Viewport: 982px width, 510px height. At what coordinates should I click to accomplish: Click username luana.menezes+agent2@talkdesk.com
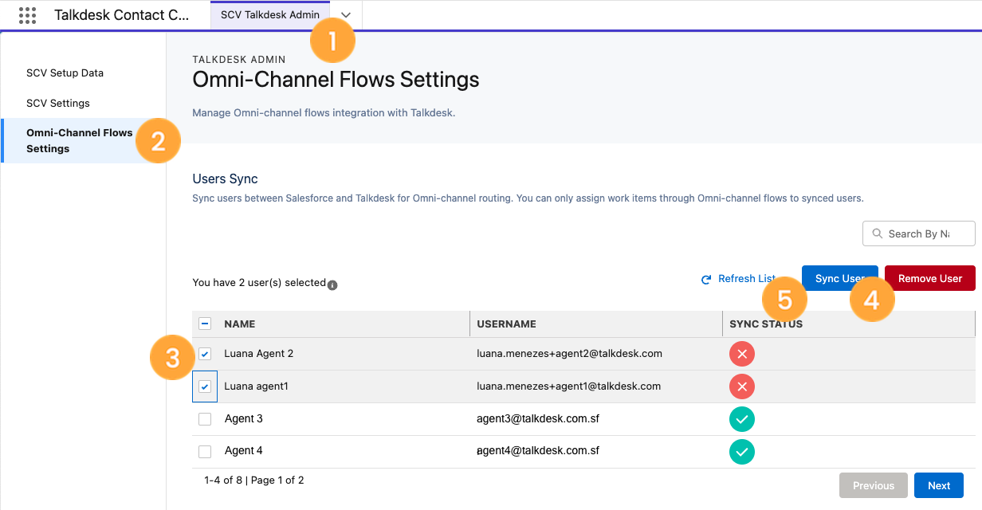[569, 354]
